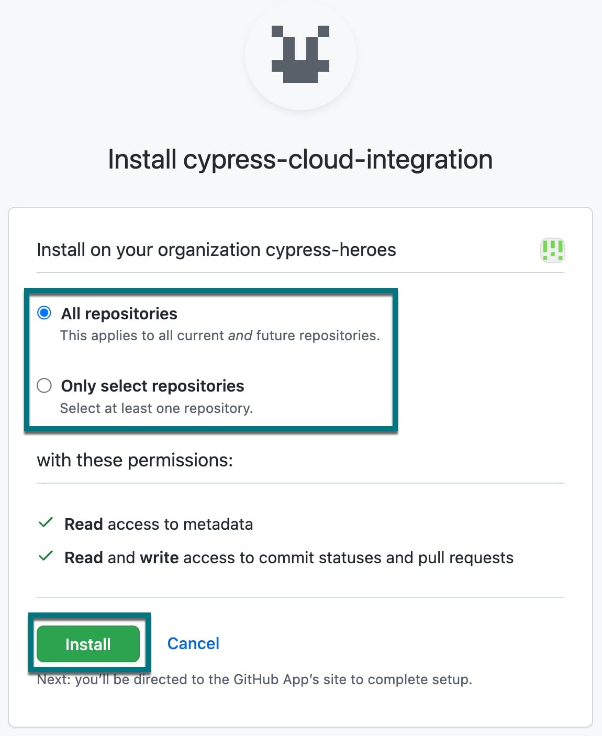
Task: Click the Install cypress-cloud-integration heading
Action: [300, 159]
